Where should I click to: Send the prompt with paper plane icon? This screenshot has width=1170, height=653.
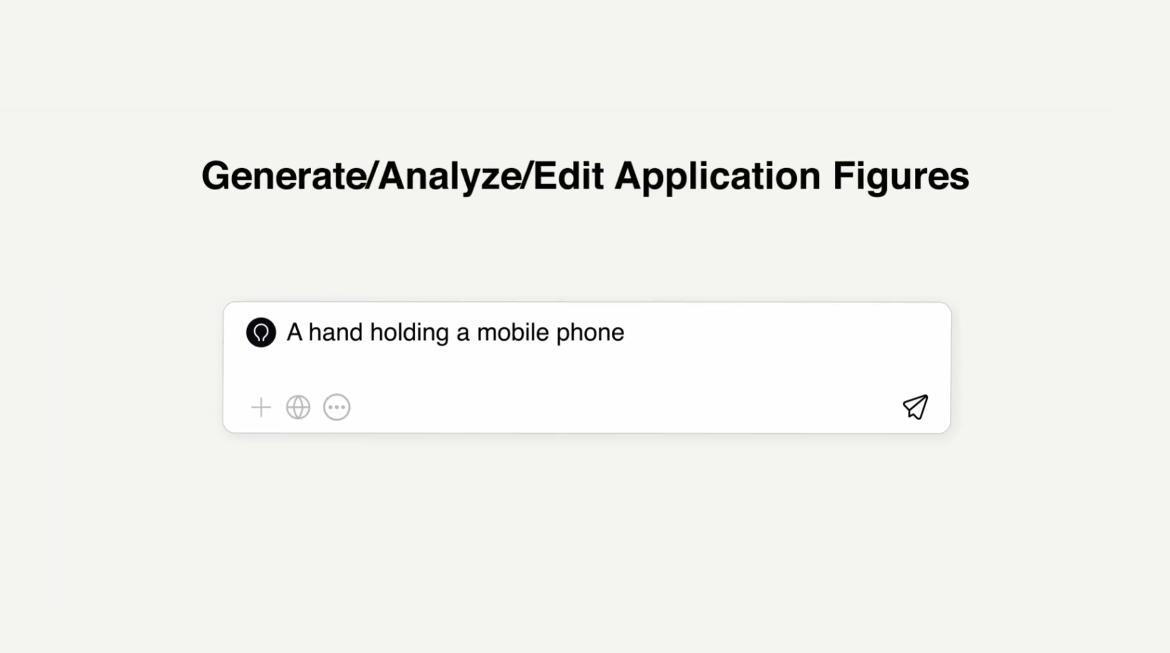pyautogui.click(x=915, y=407)
